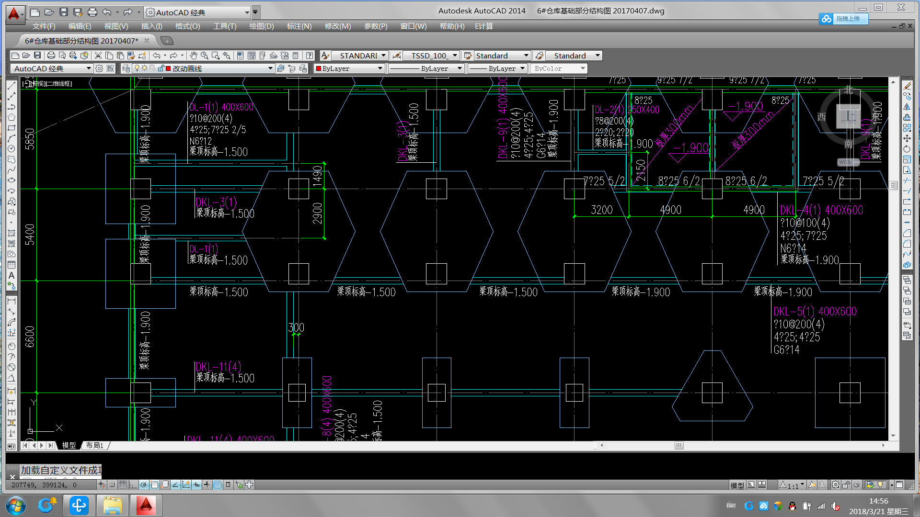Toggle Object Snap in status bar
Viewport: 920px width, 517px height.
click(154, 485)
